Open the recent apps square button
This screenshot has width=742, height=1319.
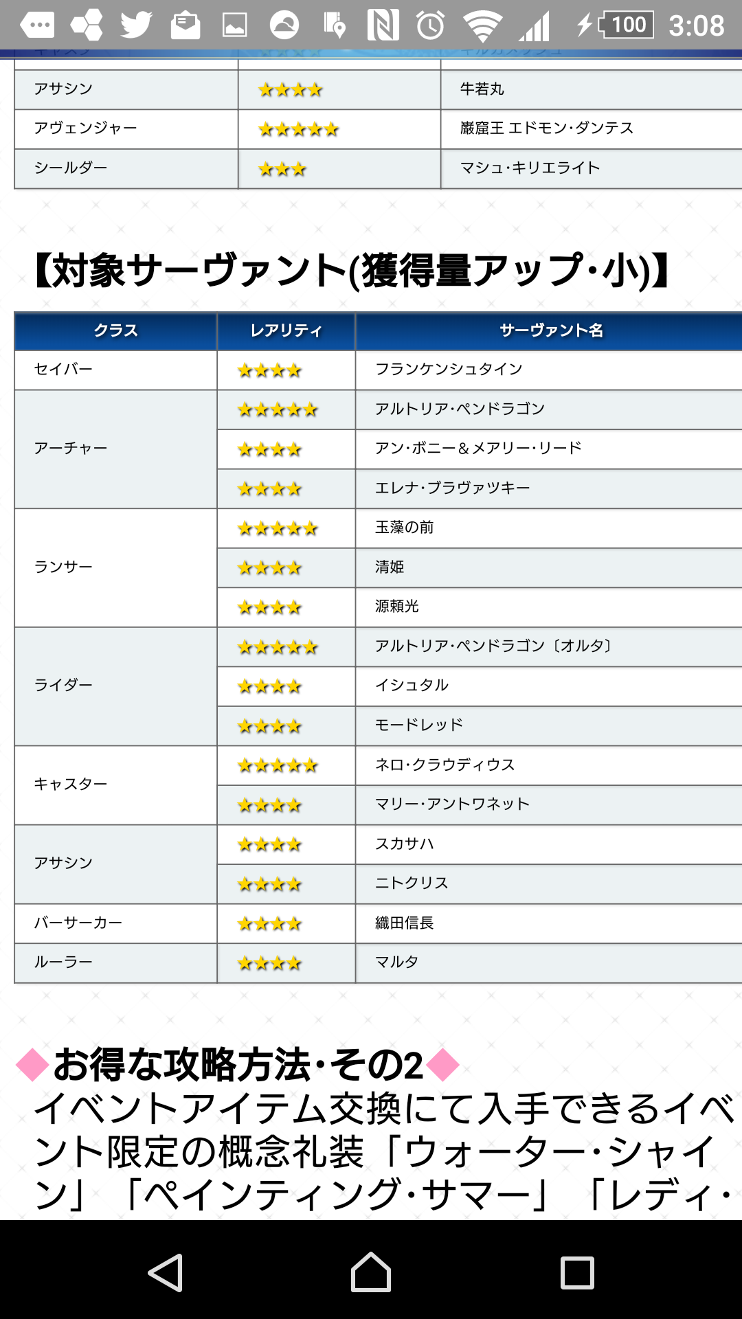(577, 1272)
